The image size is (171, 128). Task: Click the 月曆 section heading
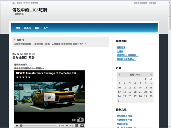point(119,68)
